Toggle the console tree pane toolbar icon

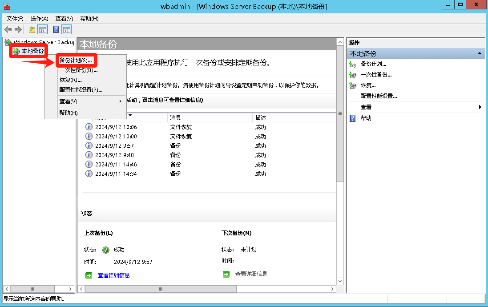click(x=43, y=30)
